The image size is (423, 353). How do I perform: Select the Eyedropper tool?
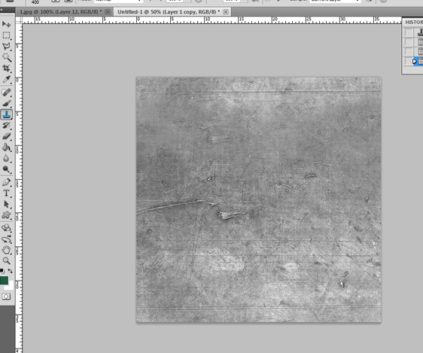[x=6, y=79]
